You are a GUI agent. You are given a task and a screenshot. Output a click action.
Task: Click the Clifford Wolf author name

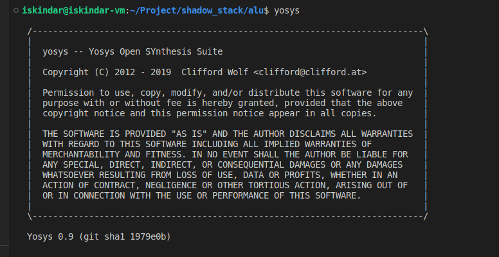(215, 72)
